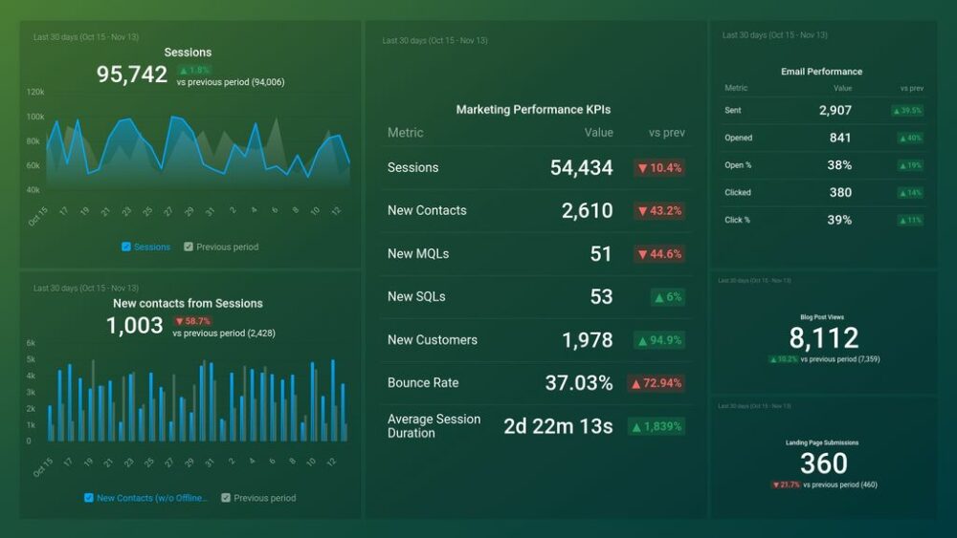Click the 44.6% decrease badge

tap(659, 254)
